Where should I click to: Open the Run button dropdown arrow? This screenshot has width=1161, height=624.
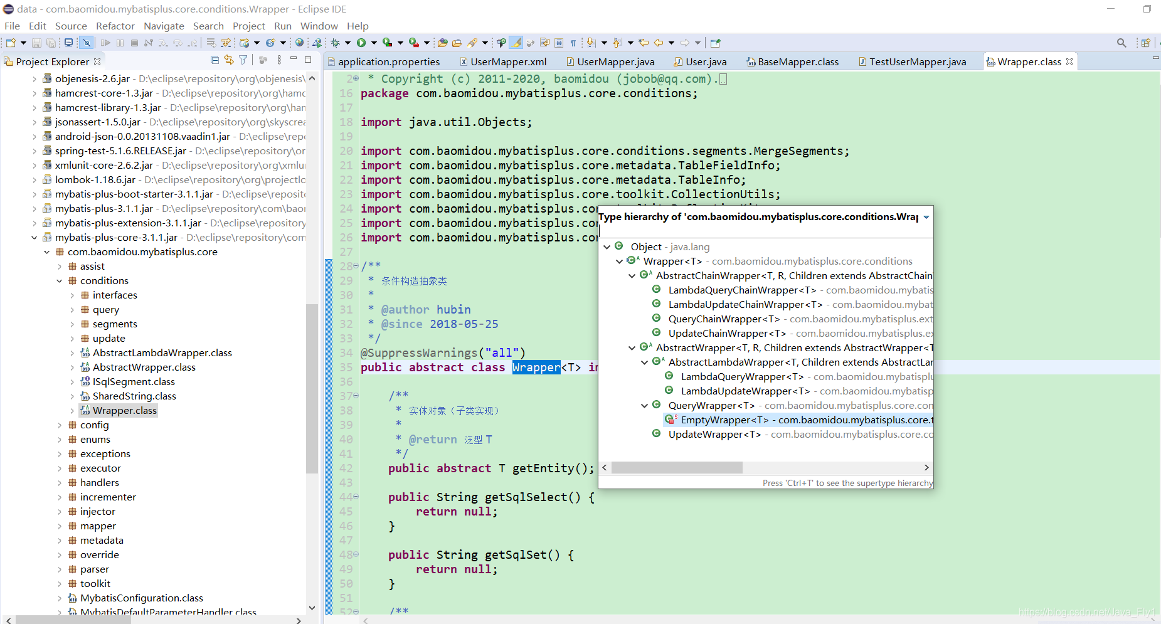coord(374,43)
